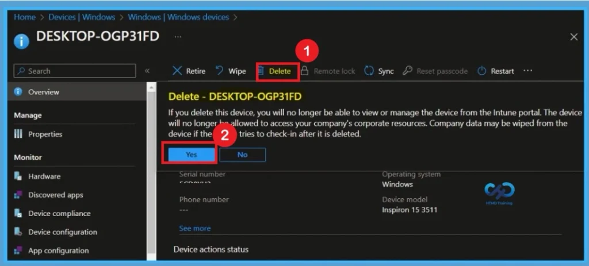Collapse the sidebar with double chevron

click(147, 71)
